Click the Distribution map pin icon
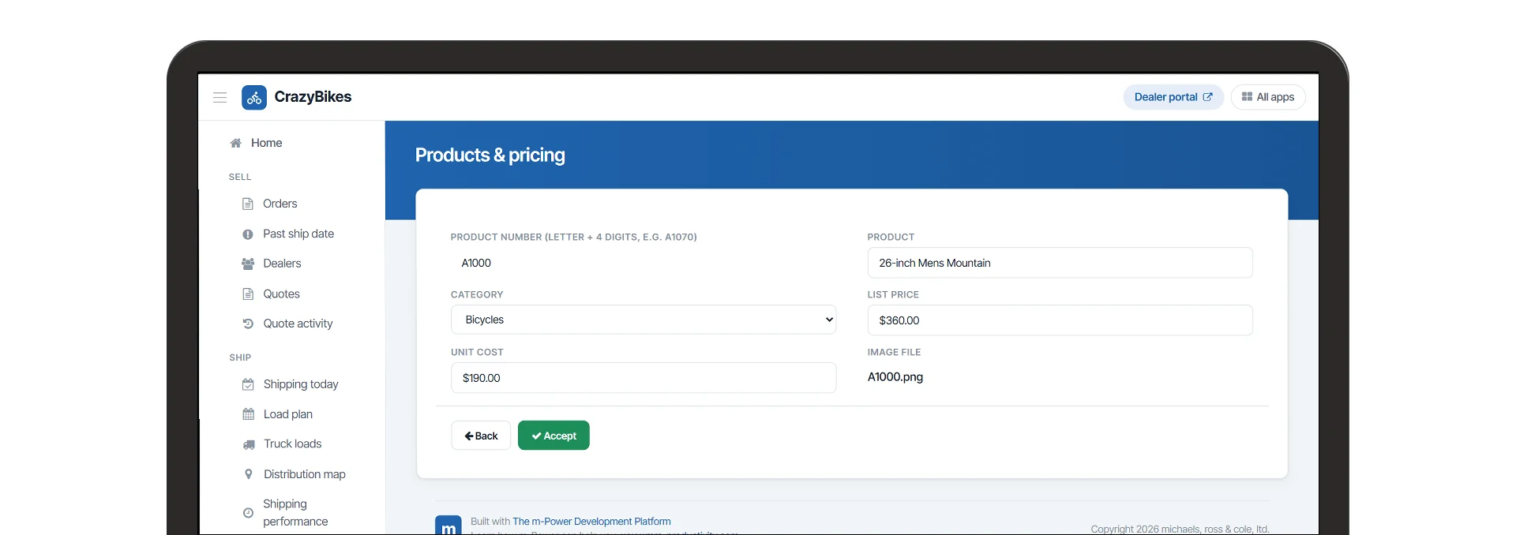Image resolution: width=1516 pixels, height=535 pixels. click(249, 474)
